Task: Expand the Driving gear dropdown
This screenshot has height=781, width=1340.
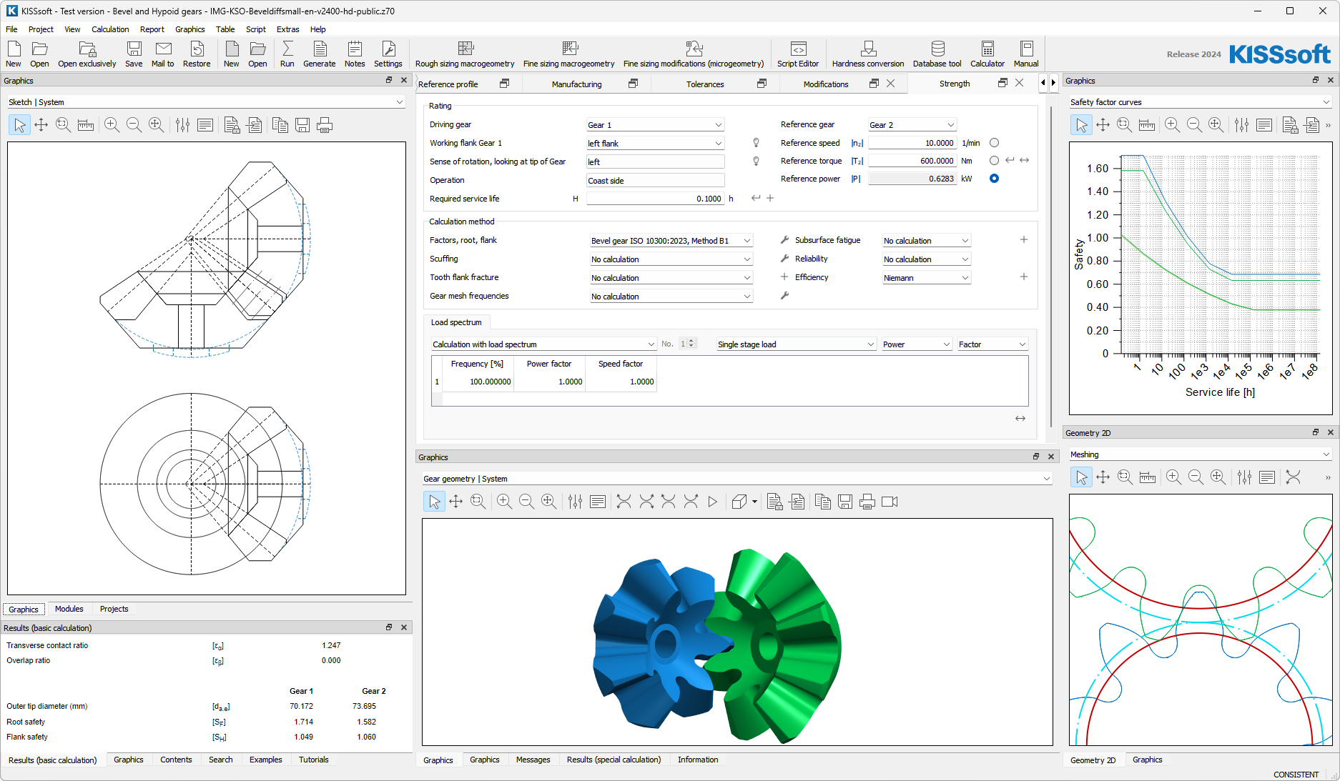Action: [x=654, y=125]
